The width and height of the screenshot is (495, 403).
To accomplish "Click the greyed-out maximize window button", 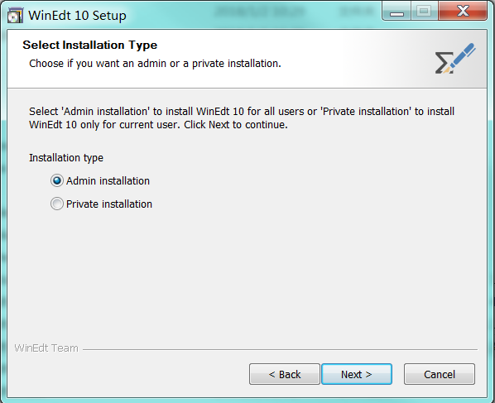I will pyautogui.click(x=424, y=12).
